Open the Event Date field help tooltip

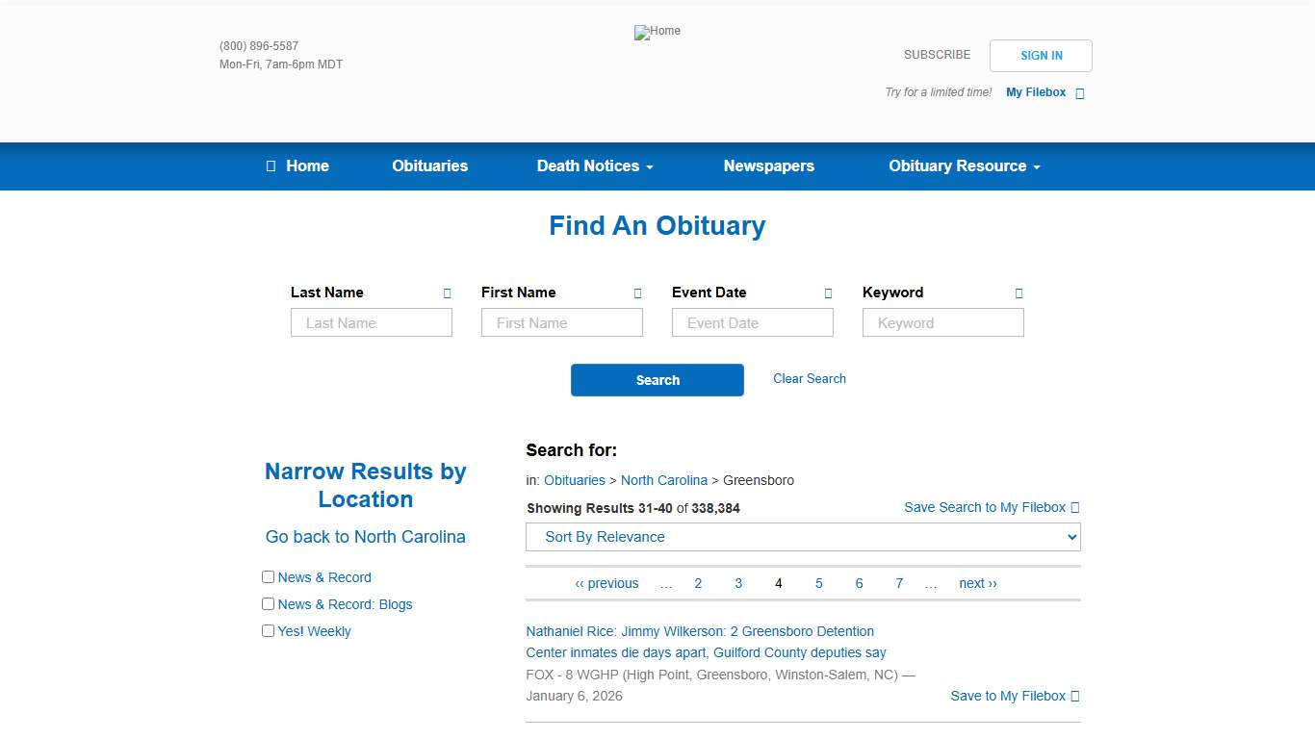click(827, 293)
